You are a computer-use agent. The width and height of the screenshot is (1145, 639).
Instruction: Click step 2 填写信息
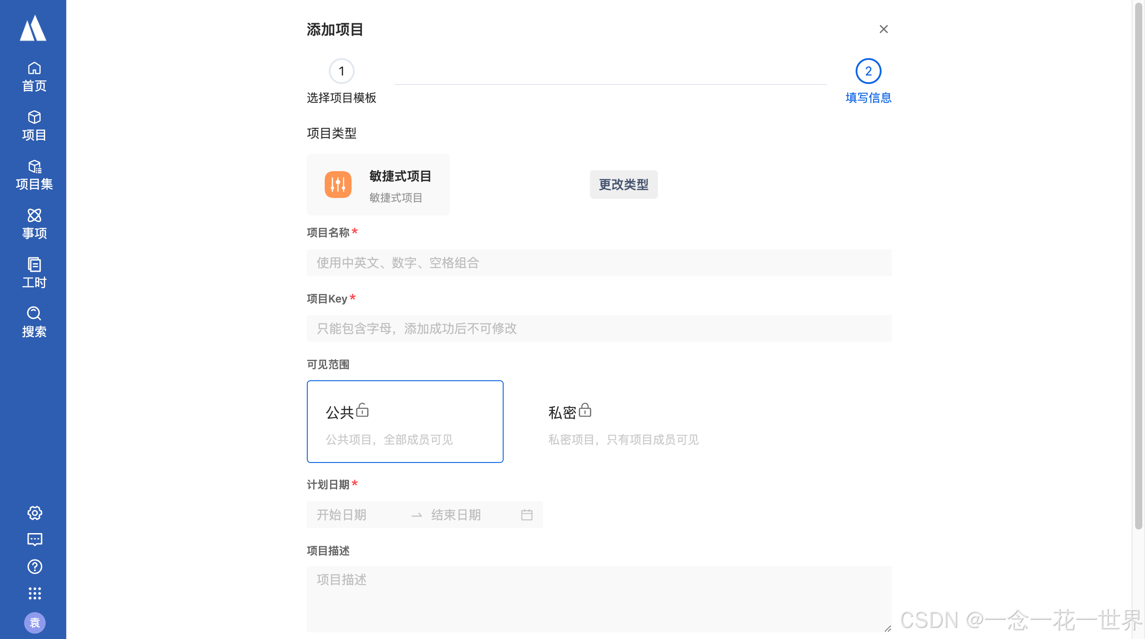coord(868,71)
